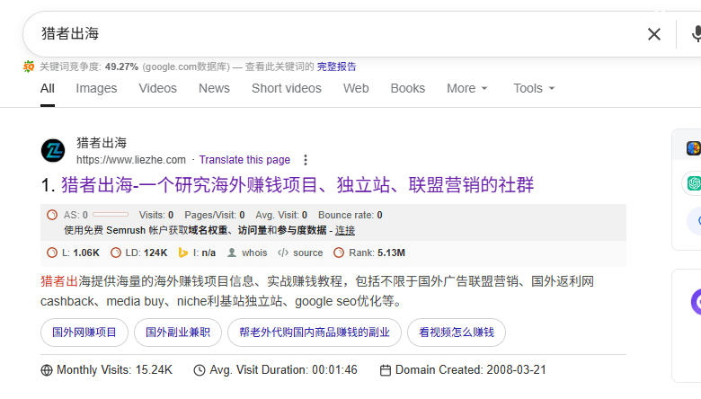
Task: Open the L: 1.06K backlinks value
Action: pyautogui.click(x=81, y=253)
